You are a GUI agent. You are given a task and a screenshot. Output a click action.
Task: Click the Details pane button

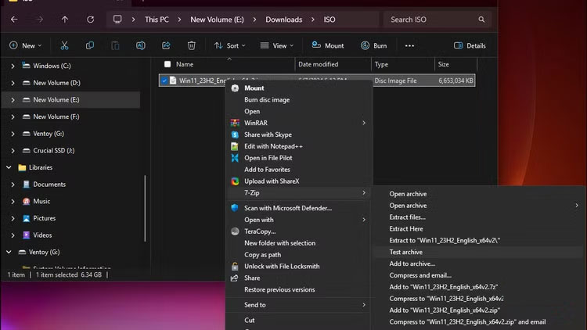(x=470, y=45)
